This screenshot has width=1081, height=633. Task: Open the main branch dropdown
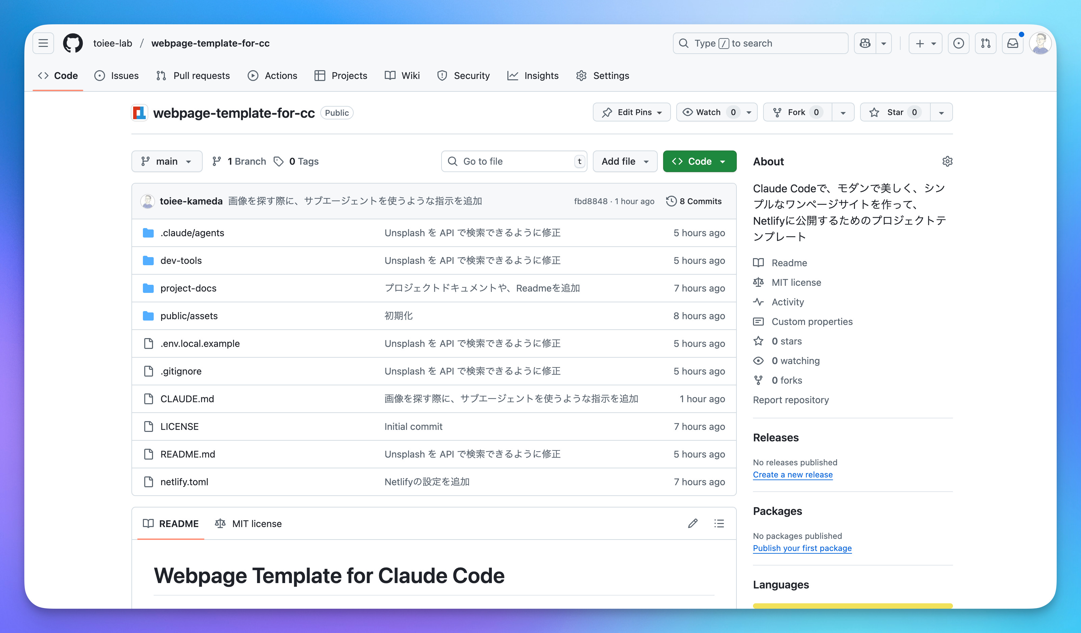click(167, 162)
